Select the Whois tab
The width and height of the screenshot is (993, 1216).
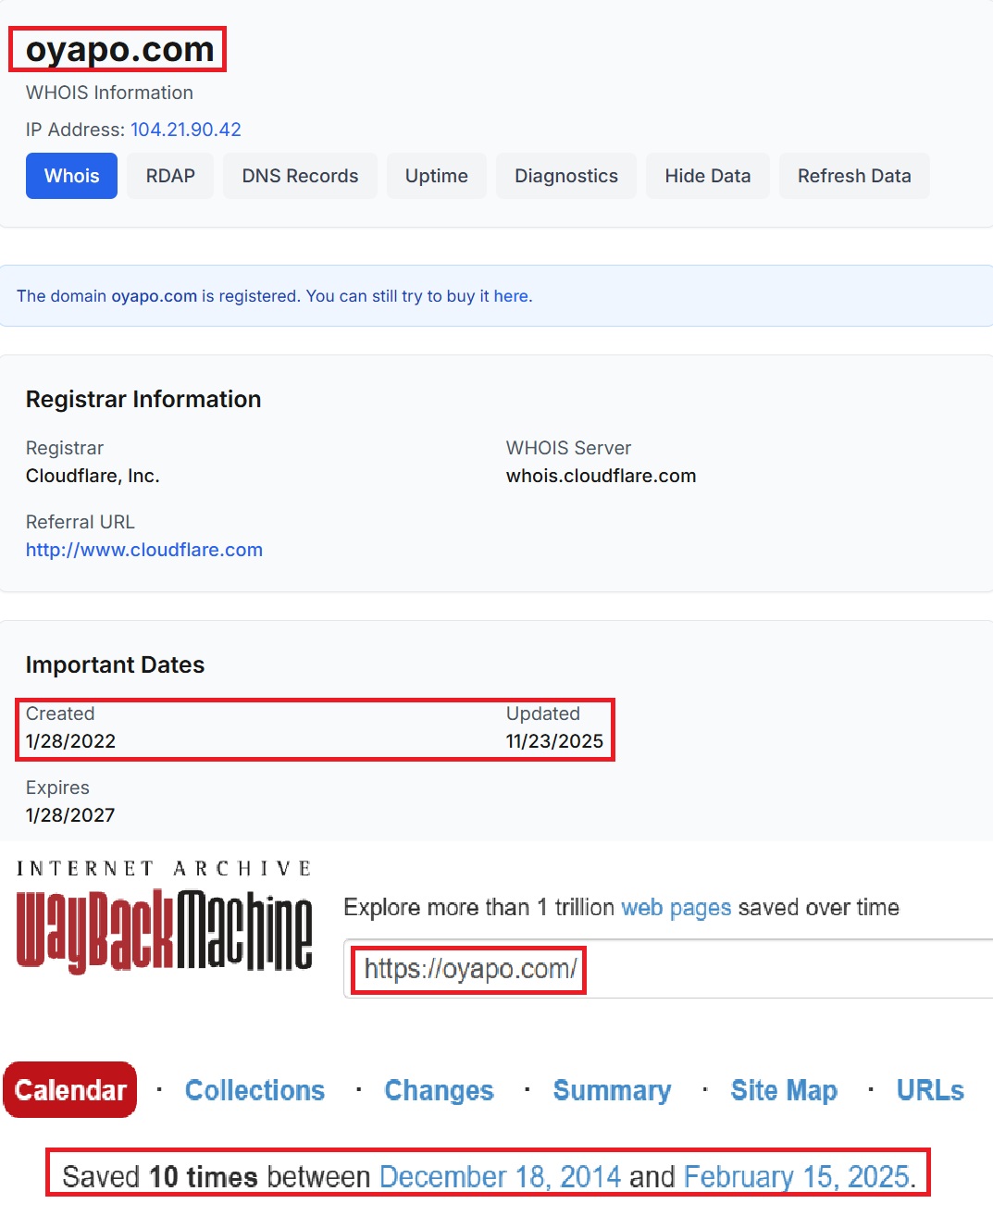[71, 176]
